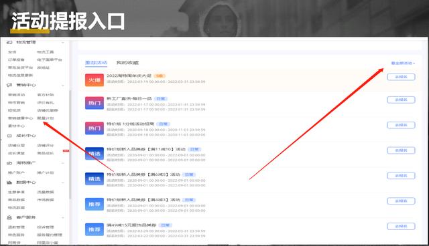Screen dimensions: 429x246
Task: Select the 推荐活动 tab
Action: [x=97, y=63]
